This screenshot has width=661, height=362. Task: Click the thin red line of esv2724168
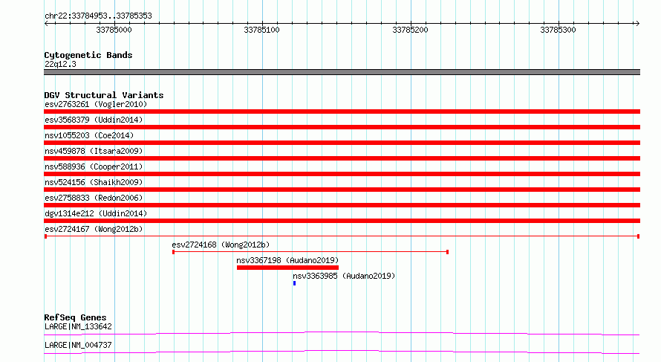(310, 252)
